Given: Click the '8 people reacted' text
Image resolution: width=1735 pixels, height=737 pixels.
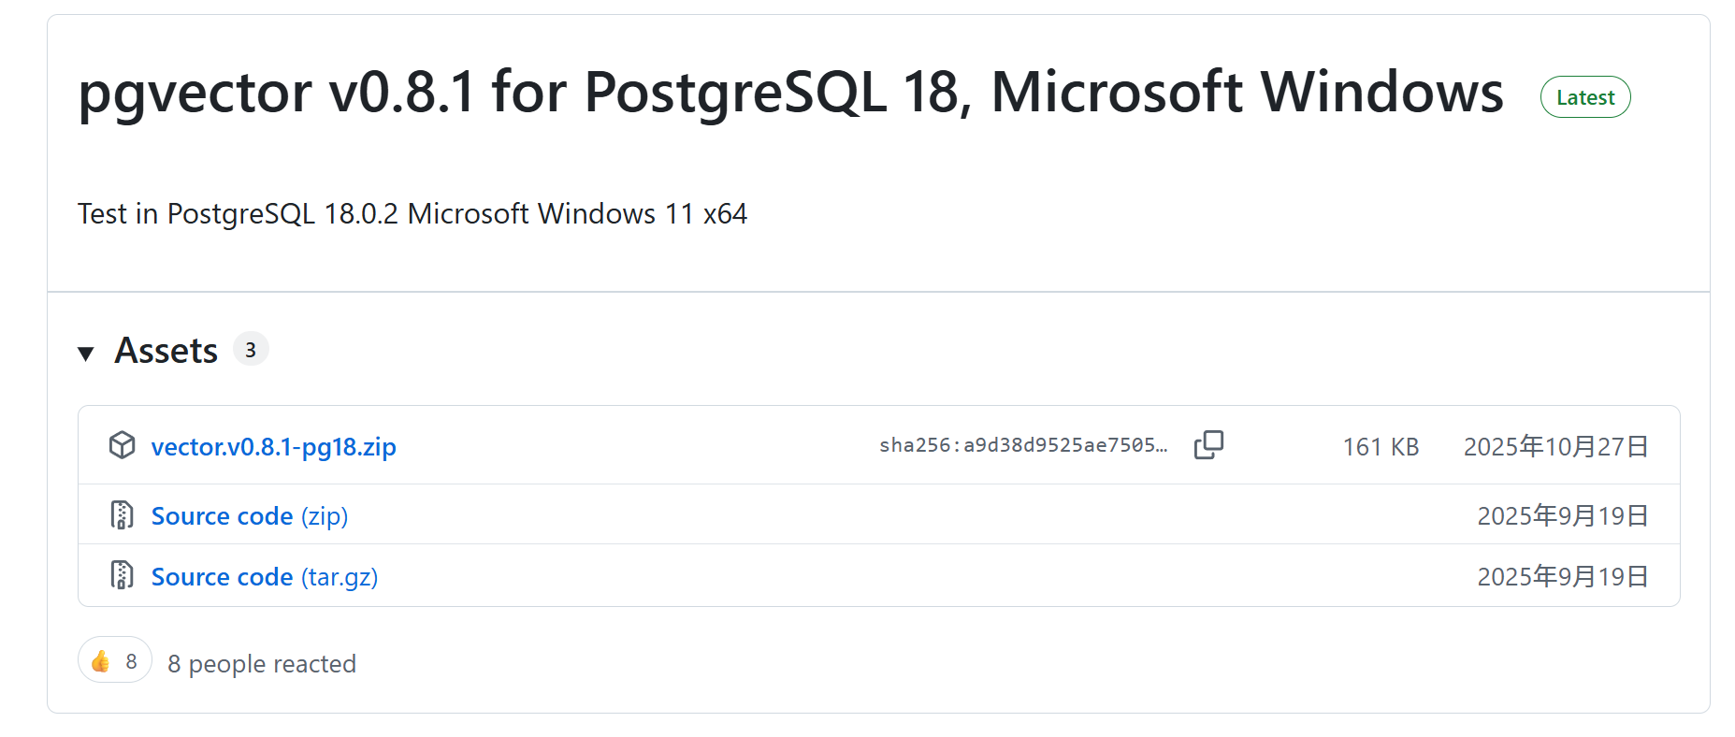Looking at the screenshot, I should tap(262, 664).
